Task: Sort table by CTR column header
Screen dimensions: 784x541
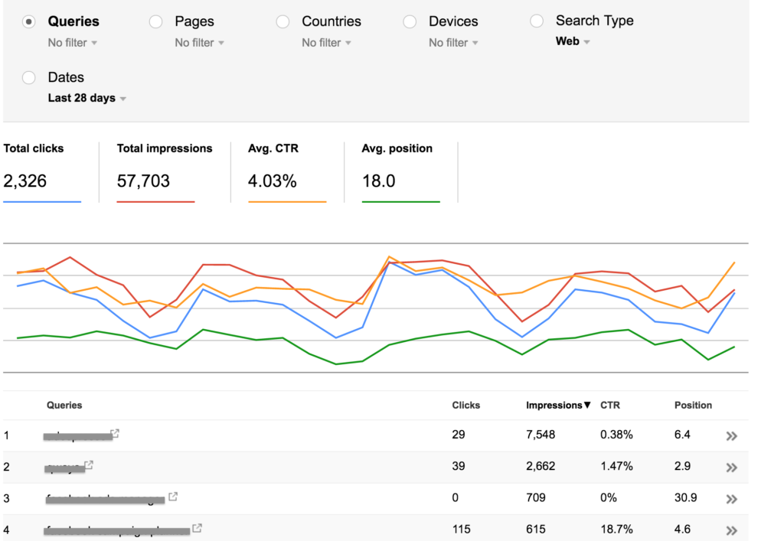Action: click(610, 405)
